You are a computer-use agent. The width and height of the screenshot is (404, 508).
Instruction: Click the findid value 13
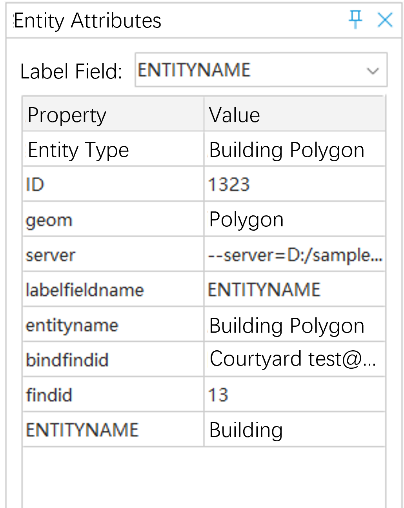[x=218, y=395]
